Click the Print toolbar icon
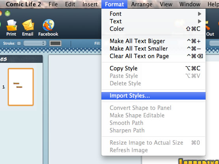Image resolution: width=219 pixels, height=164 pixels. pyautogui.click(x=11, y=25)
